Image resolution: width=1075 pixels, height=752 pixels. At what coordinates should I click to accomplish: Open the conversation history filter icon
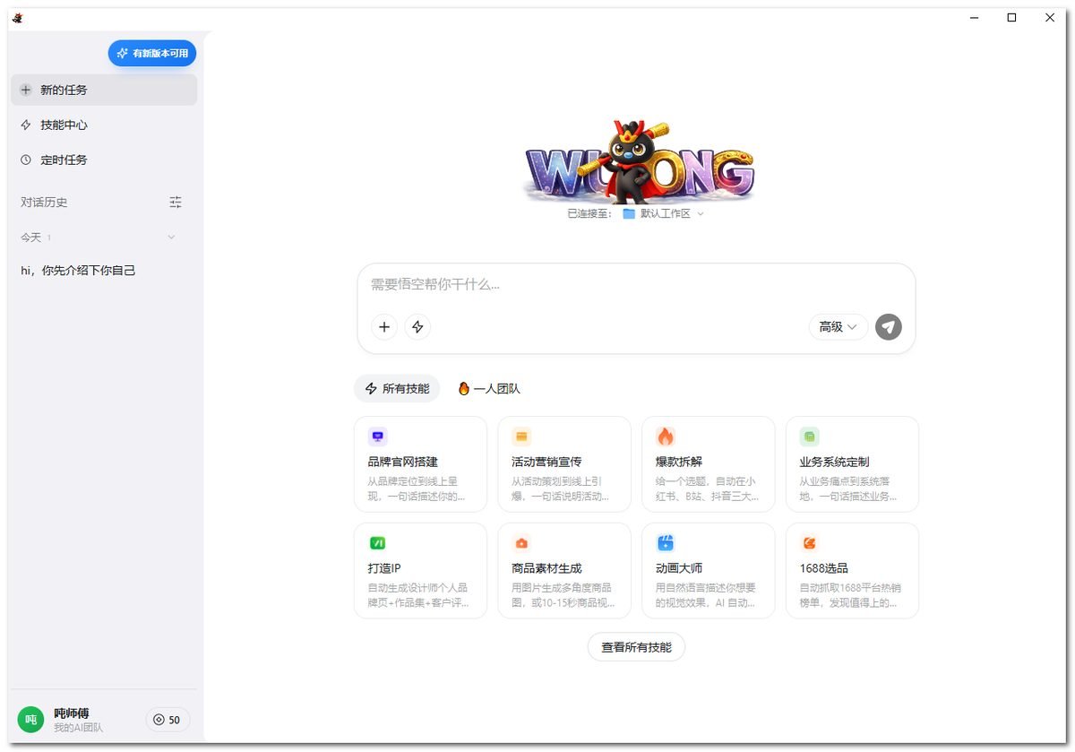click(x=176, y=202)
